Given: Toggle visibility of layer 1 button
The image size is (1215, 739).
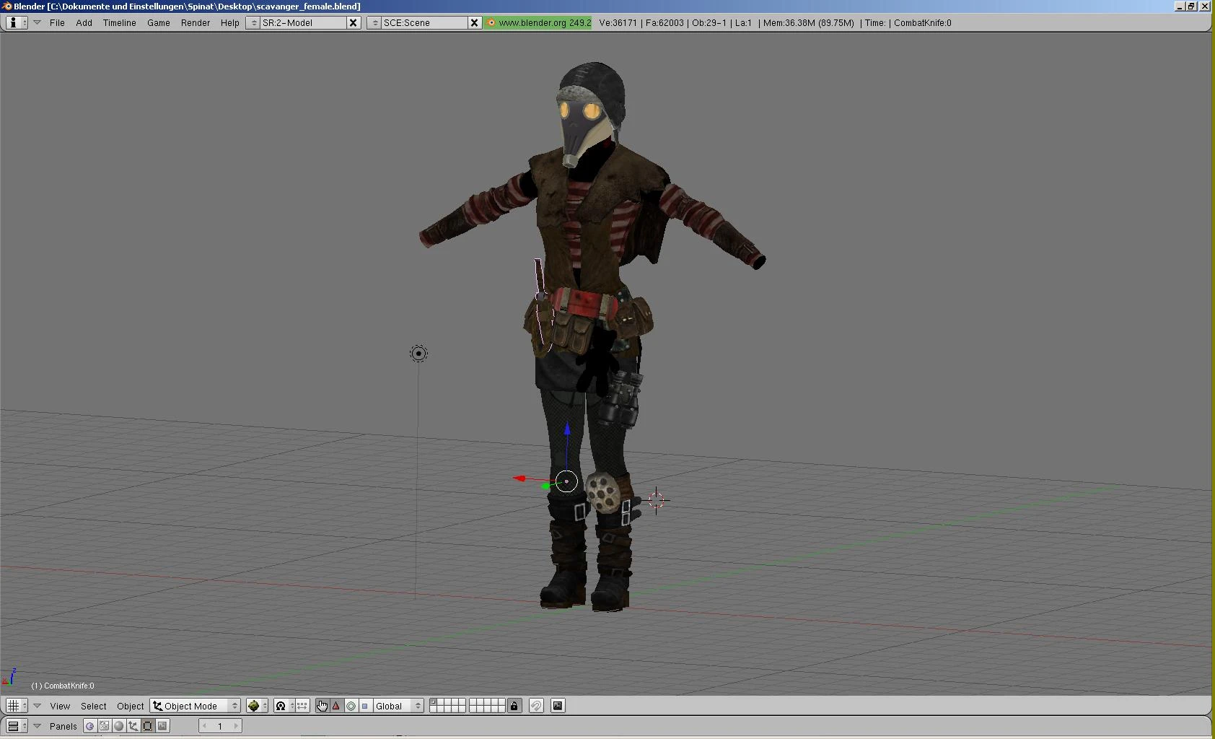Looking at the screenshot, I should 434,702.
